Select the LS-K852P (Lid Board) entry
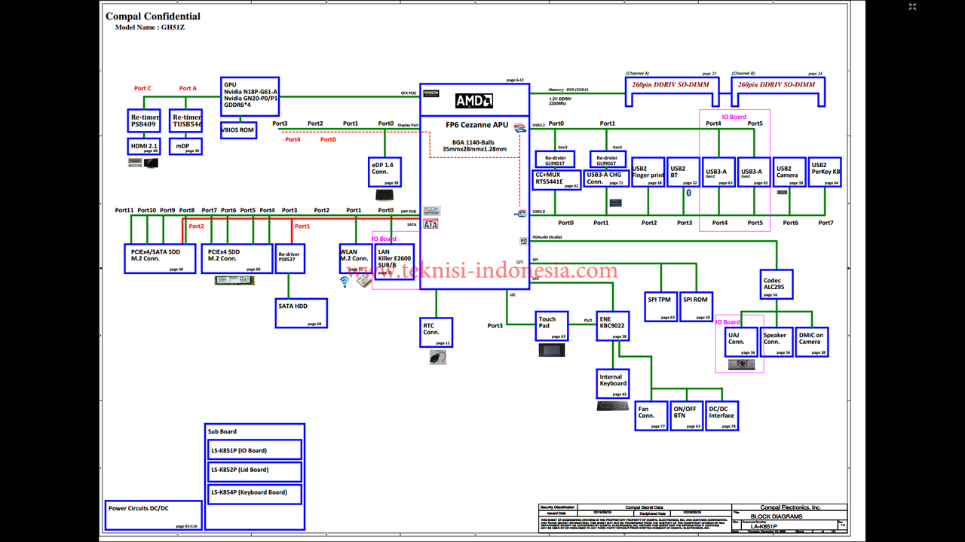 click(255, 473)
